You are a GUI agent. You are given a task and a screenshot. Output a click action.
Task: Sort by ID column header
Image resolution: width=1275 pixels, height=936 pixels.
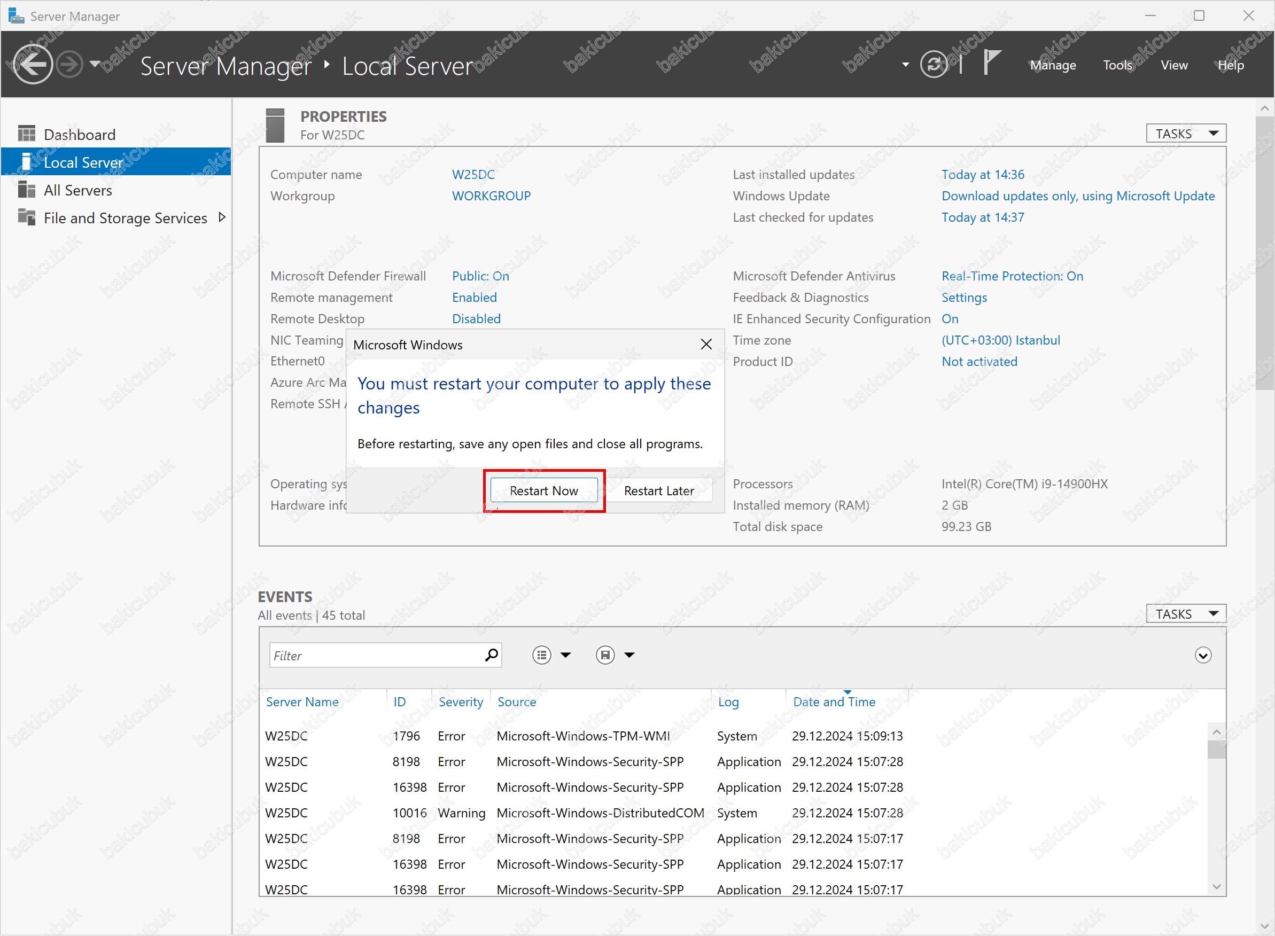[400, 702]
